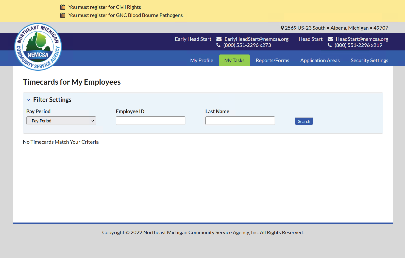
Task: Call (800) 551-2296 x219 link
Action: tap(358, 45)
